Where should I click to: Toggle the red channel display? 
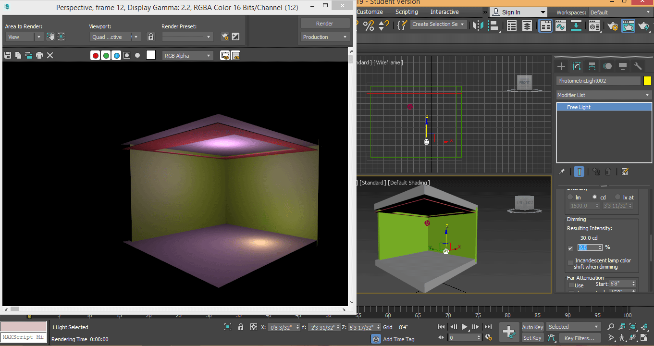tap(95, 56)
